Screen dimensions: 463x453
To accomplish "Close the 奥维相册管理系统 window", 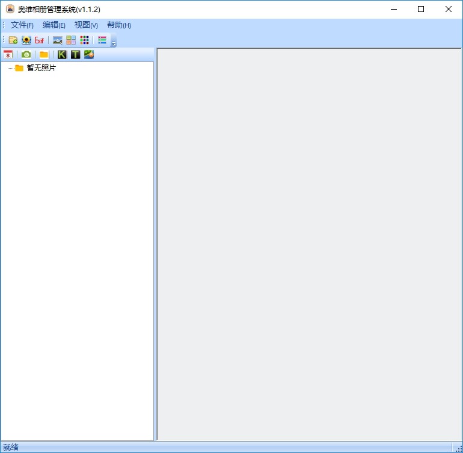I will [448, 9].
